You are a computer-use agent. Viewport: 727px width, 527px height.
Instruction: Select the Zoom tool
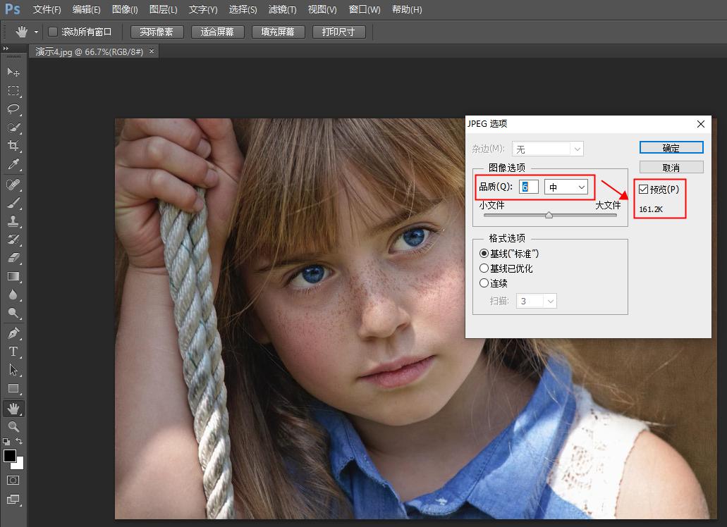pyautogui.click(x=13, y=426)
